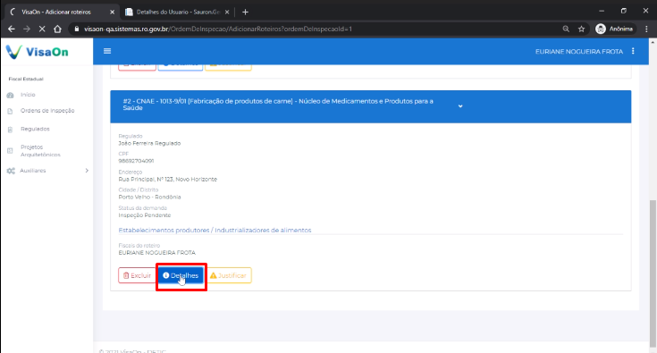Select address Rua Principal, Nº 123, Novo Horizonte
This screenshot has width=657, height=353.
click(x=168, y=180)
